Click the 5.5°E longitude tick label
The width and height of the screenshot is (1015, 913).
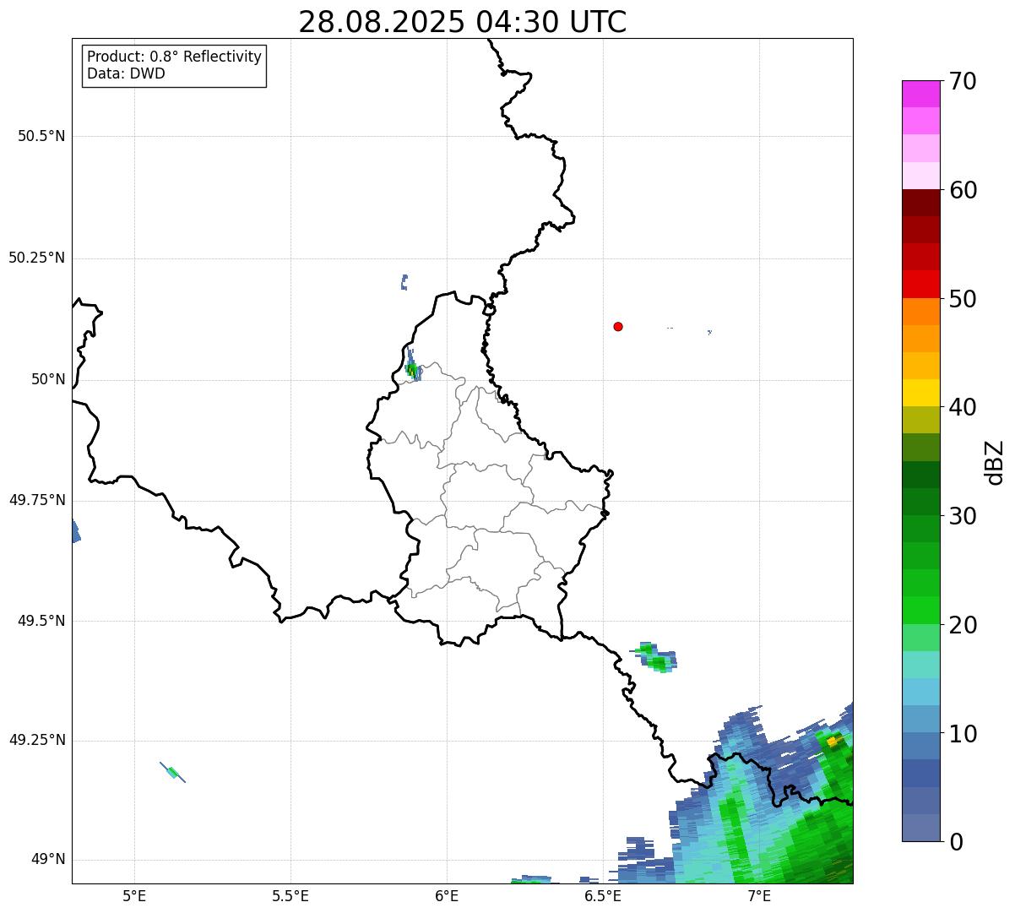pyautogui.click(x=290, y=896)
